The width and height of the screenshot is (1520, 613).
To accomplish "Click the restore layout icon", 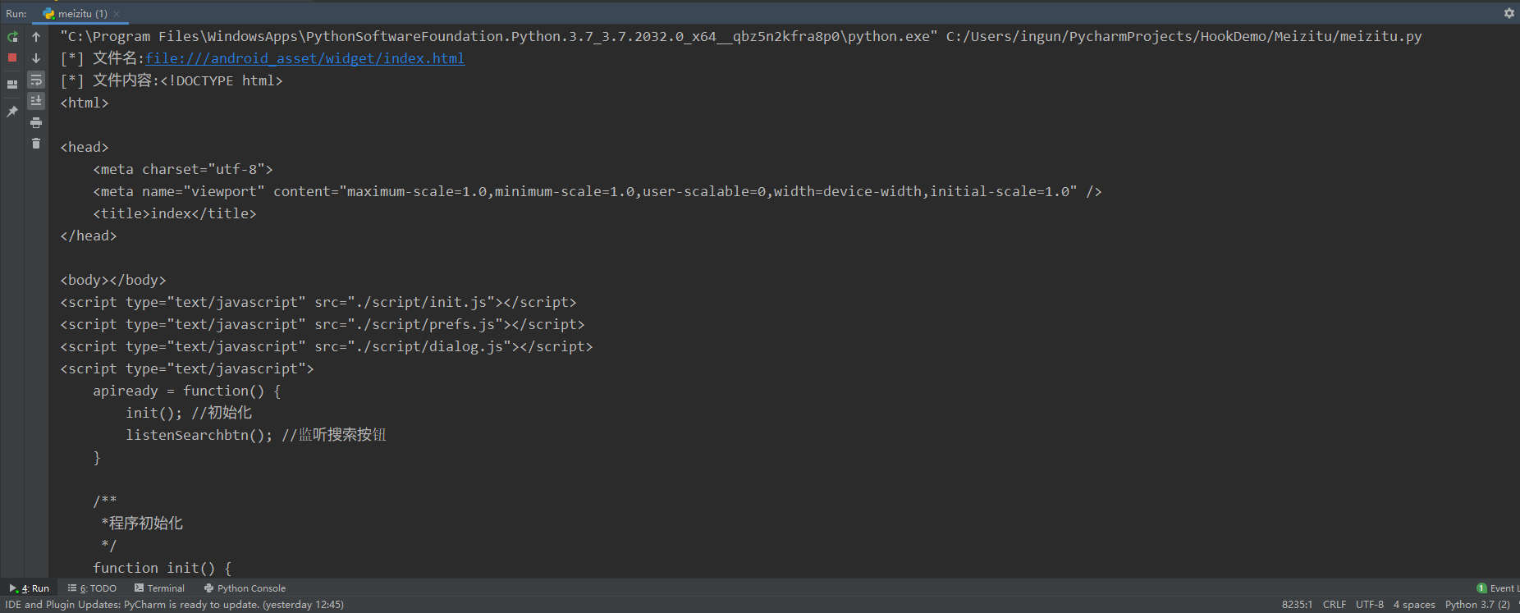I will (x=12, y=84).
